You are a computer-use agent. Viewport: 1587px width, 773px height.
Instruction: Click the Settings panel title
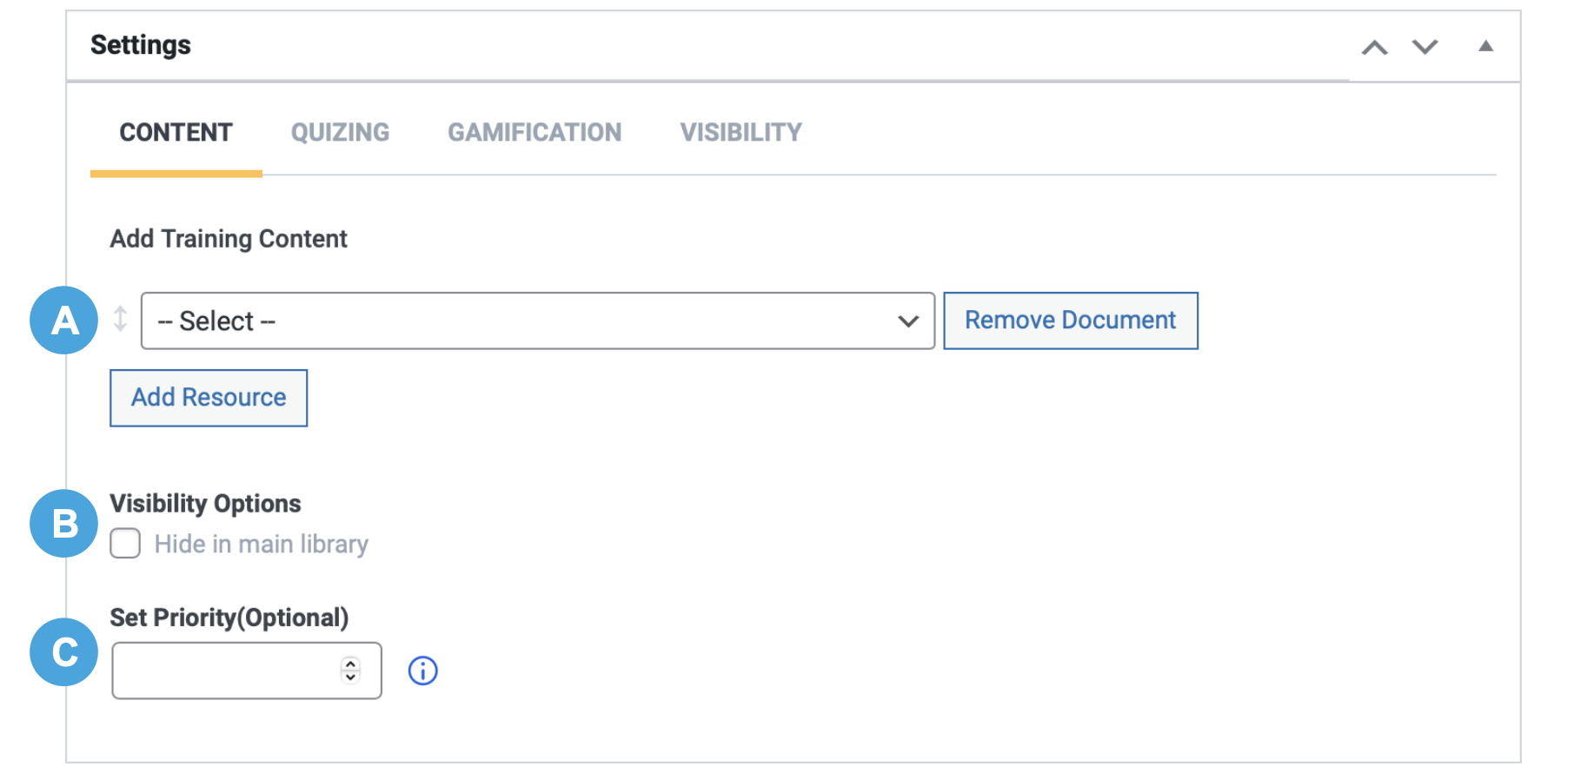[x=141, y=45]
